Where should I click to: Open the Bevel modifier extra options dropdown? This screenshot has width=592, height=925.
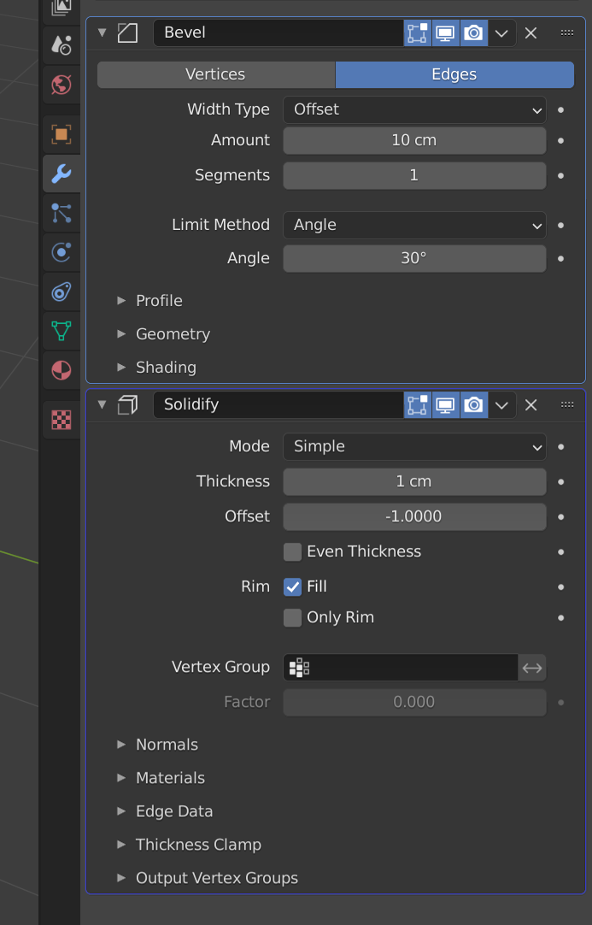click(501, 32)
